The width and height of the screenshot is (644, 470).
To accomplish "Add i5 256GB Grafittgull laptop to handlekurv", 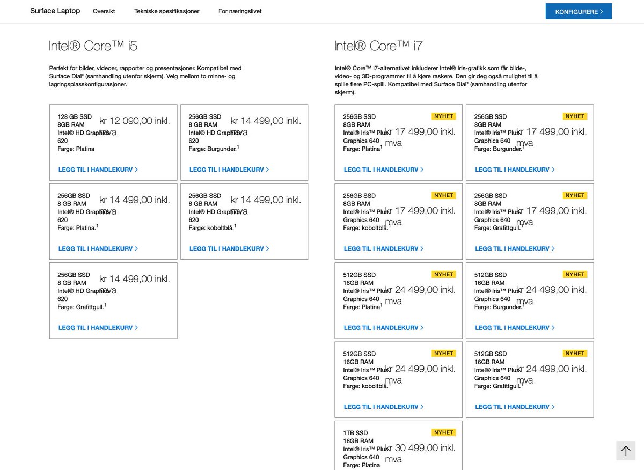I will 98,327.
